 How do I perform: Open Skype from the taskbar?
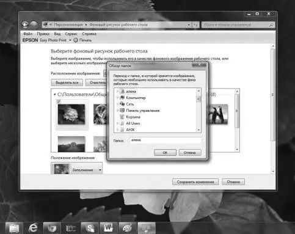tap(90, 228)
